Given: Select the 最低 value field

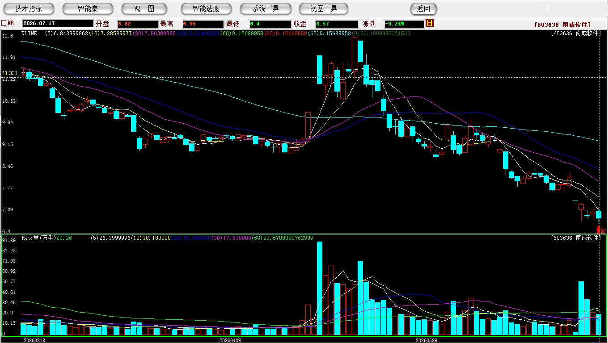Looking at the screenshot, I should click(x=270, y=24).
